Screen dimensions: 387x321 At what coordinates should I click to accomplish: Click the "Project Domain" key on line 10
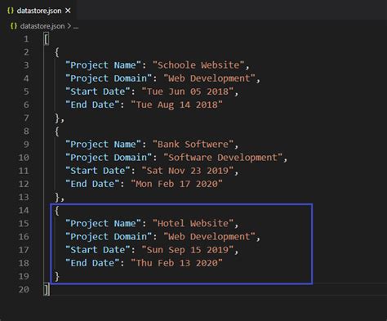(109, 158)
